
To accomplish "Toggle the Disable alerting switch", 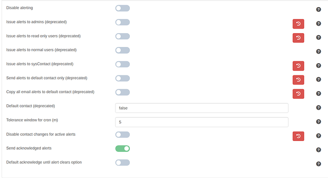I will [123, 8].
